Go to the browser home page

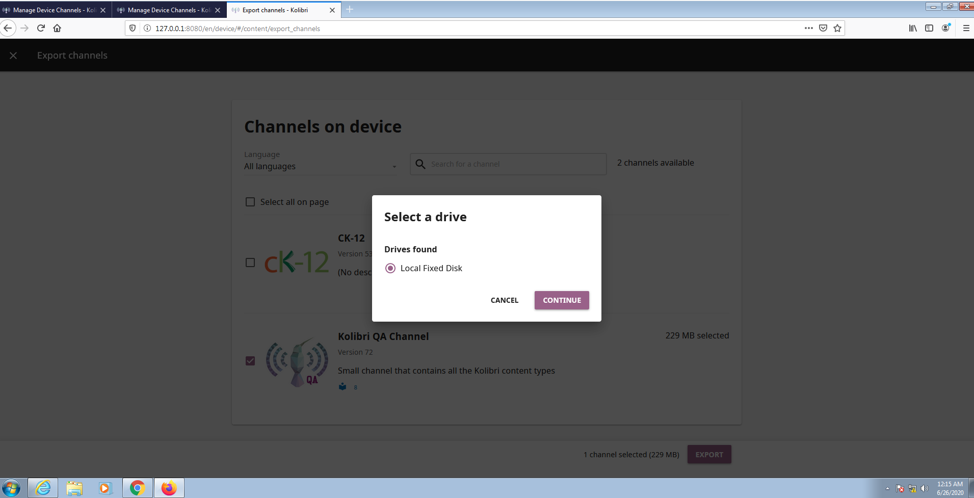coord(57,28)
